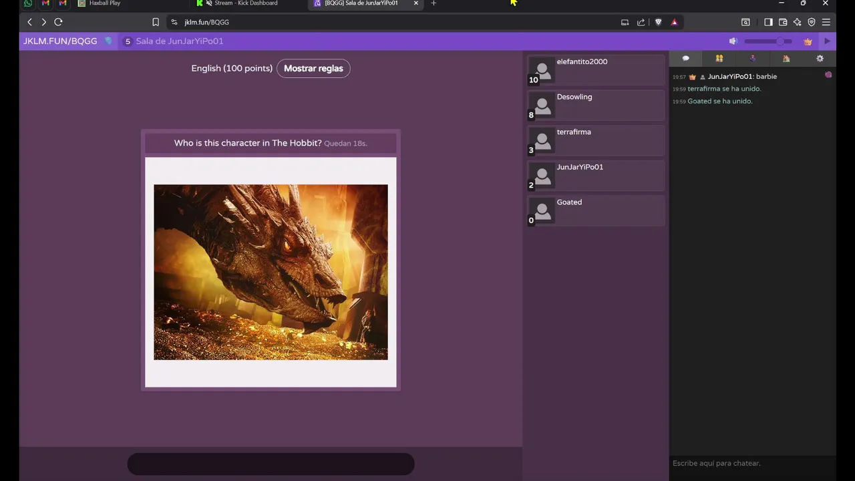
Task: Click the small purple icon at chat top-right
Action: click(828, 75)
